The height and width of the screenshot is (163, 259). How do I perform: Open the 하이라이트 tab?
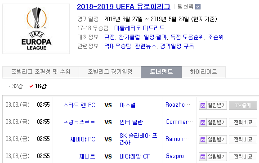pos(204,72)
